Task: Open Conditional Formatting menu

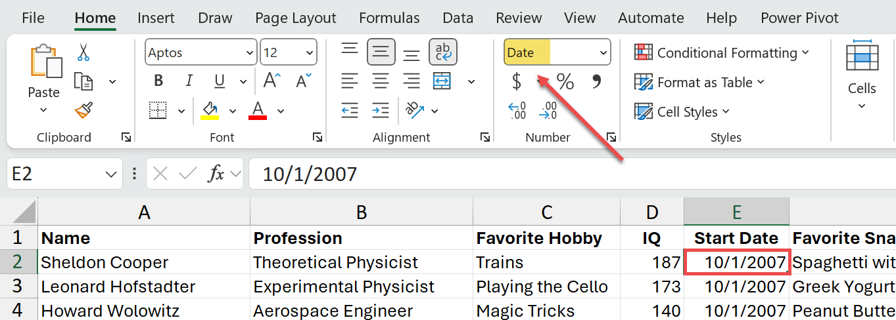Action: point(722,52)
